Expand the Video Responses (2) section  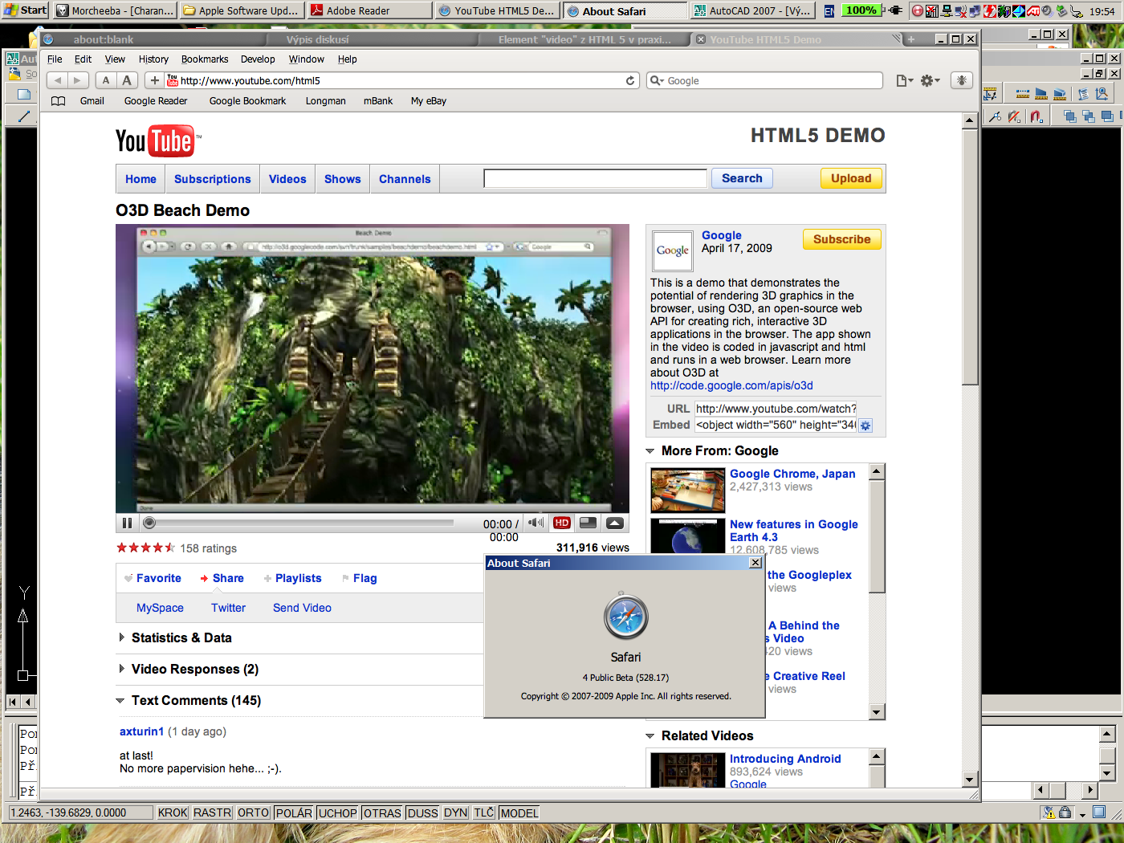coord(122,669)
